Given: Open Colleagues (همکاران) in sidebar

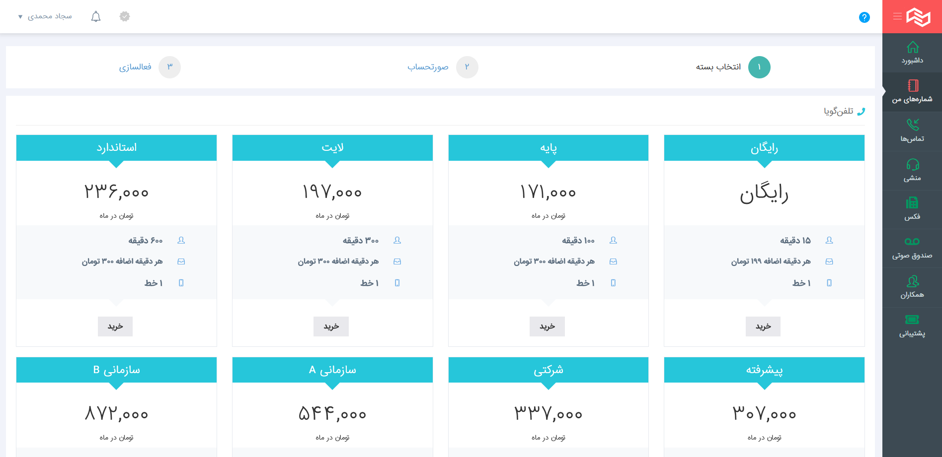Looking at the screenshot, I should (x=912, y=282).
